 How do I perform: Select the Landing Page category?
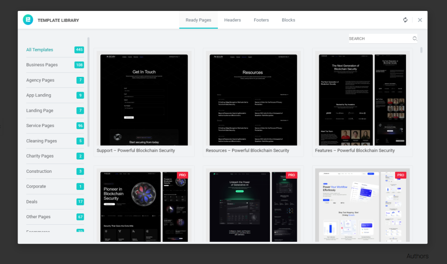point(55,110)
